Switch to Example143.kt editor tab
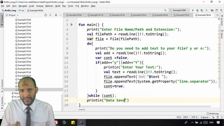Viewport: 224px width, 126px height. pyautogui.click(x=139, y=15)
